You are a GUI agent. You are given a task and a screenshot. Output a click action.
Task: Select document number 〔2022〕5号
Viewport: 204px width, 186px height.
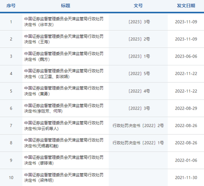[139, 74]
